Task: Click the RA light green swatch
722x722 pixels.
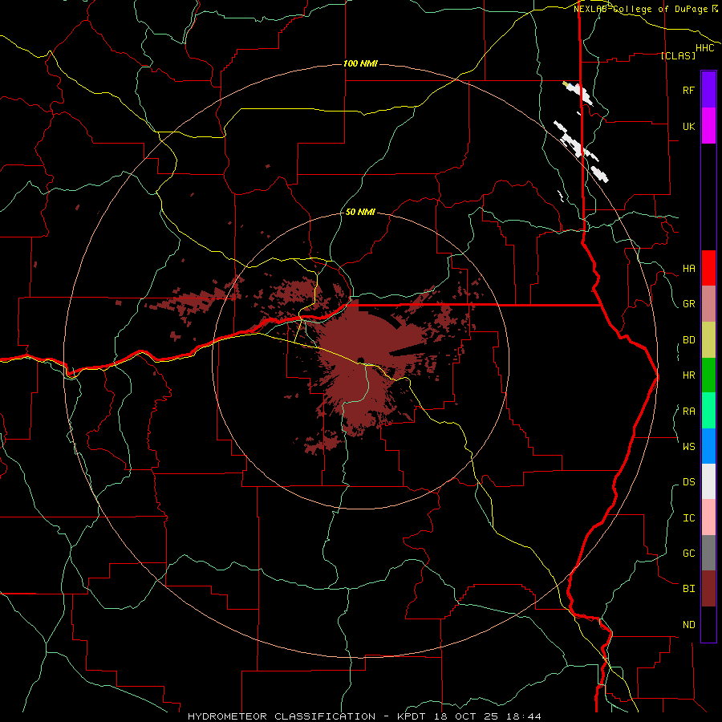Action: point(708,411)
